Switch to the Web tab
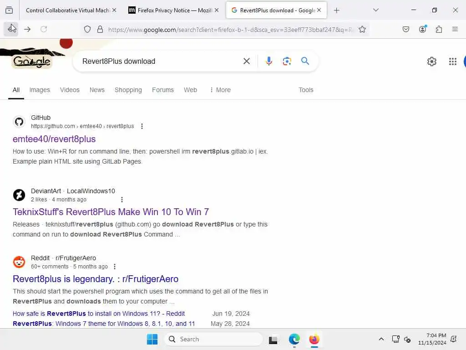 190,90
